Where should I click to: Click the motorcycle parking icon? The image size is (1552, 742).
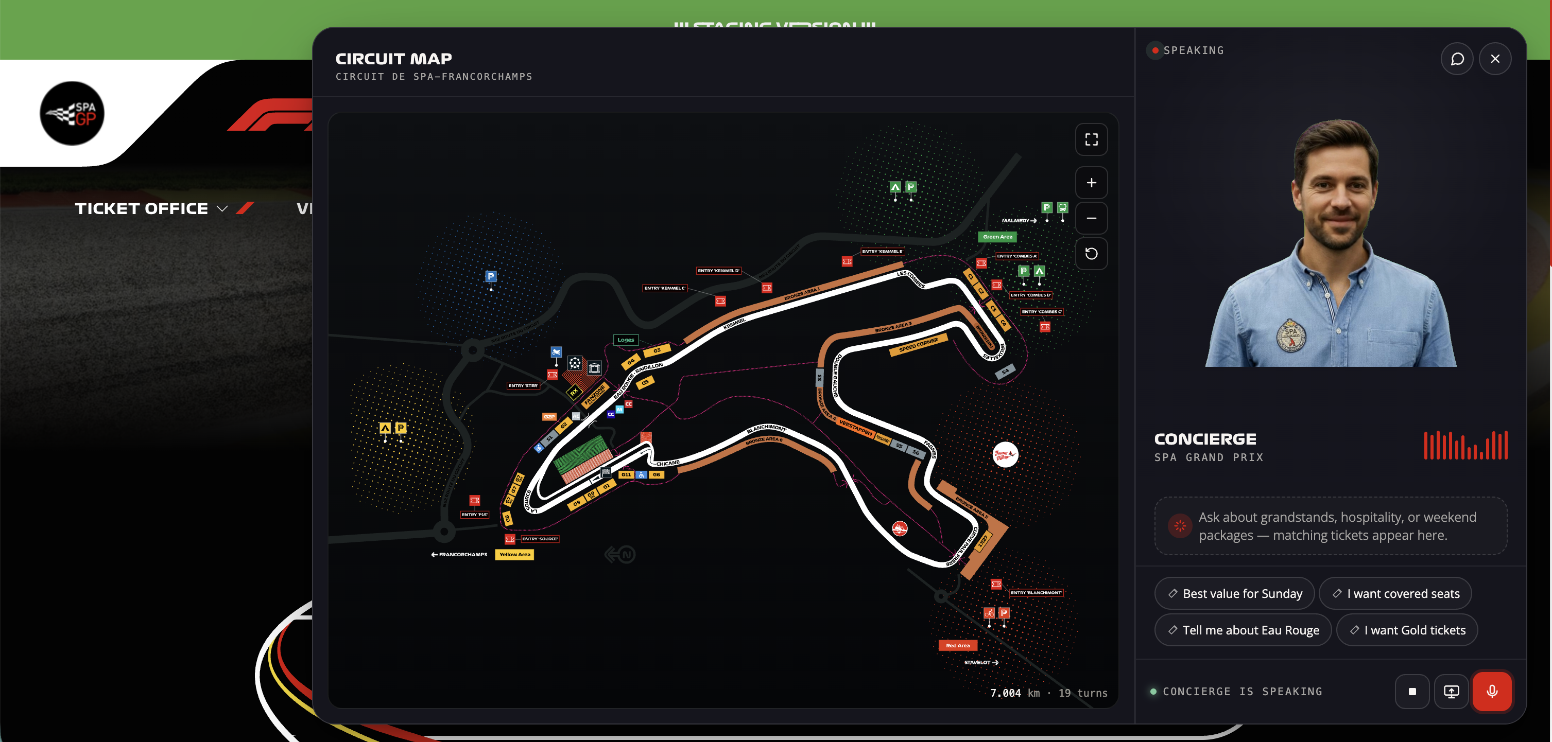556,352
